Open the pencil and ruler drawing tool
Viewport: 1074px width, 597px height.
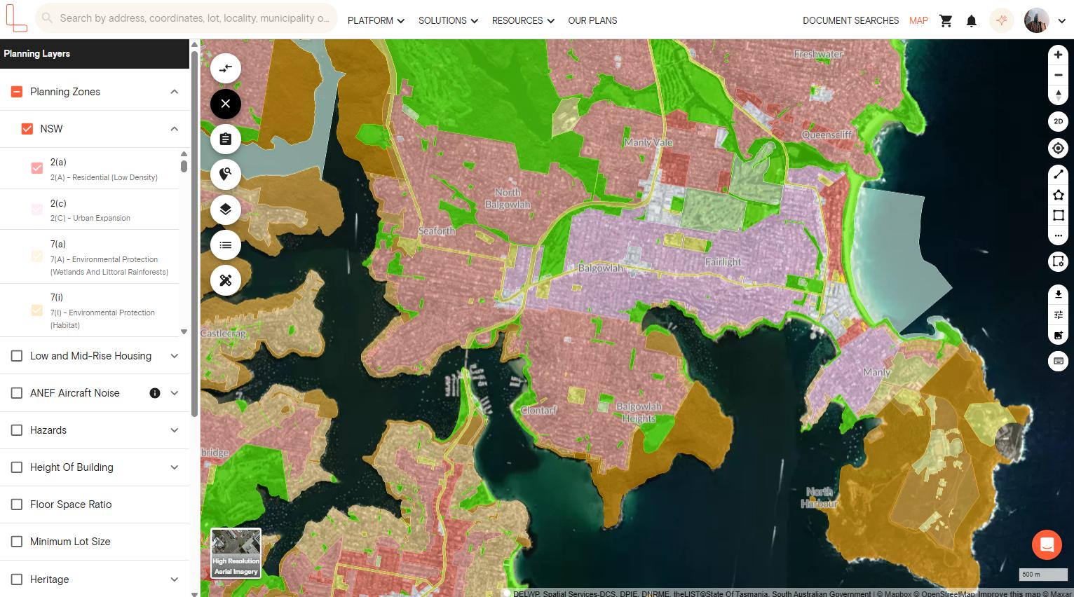(226, 280)
